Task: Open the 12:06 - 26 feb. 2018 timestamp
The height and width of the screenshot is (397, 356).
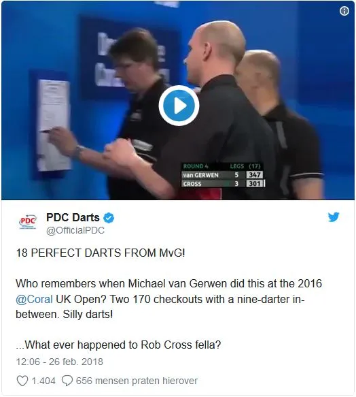Action: click(60, 362)
